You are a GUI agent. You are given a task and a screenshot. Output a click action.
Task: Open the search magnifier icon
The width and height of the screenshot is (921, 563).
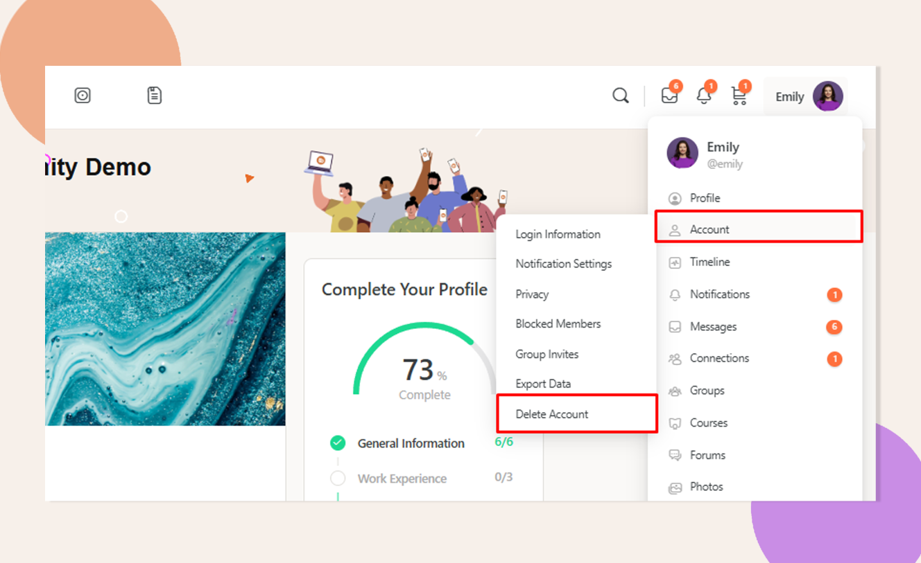[x=621, y=96]
